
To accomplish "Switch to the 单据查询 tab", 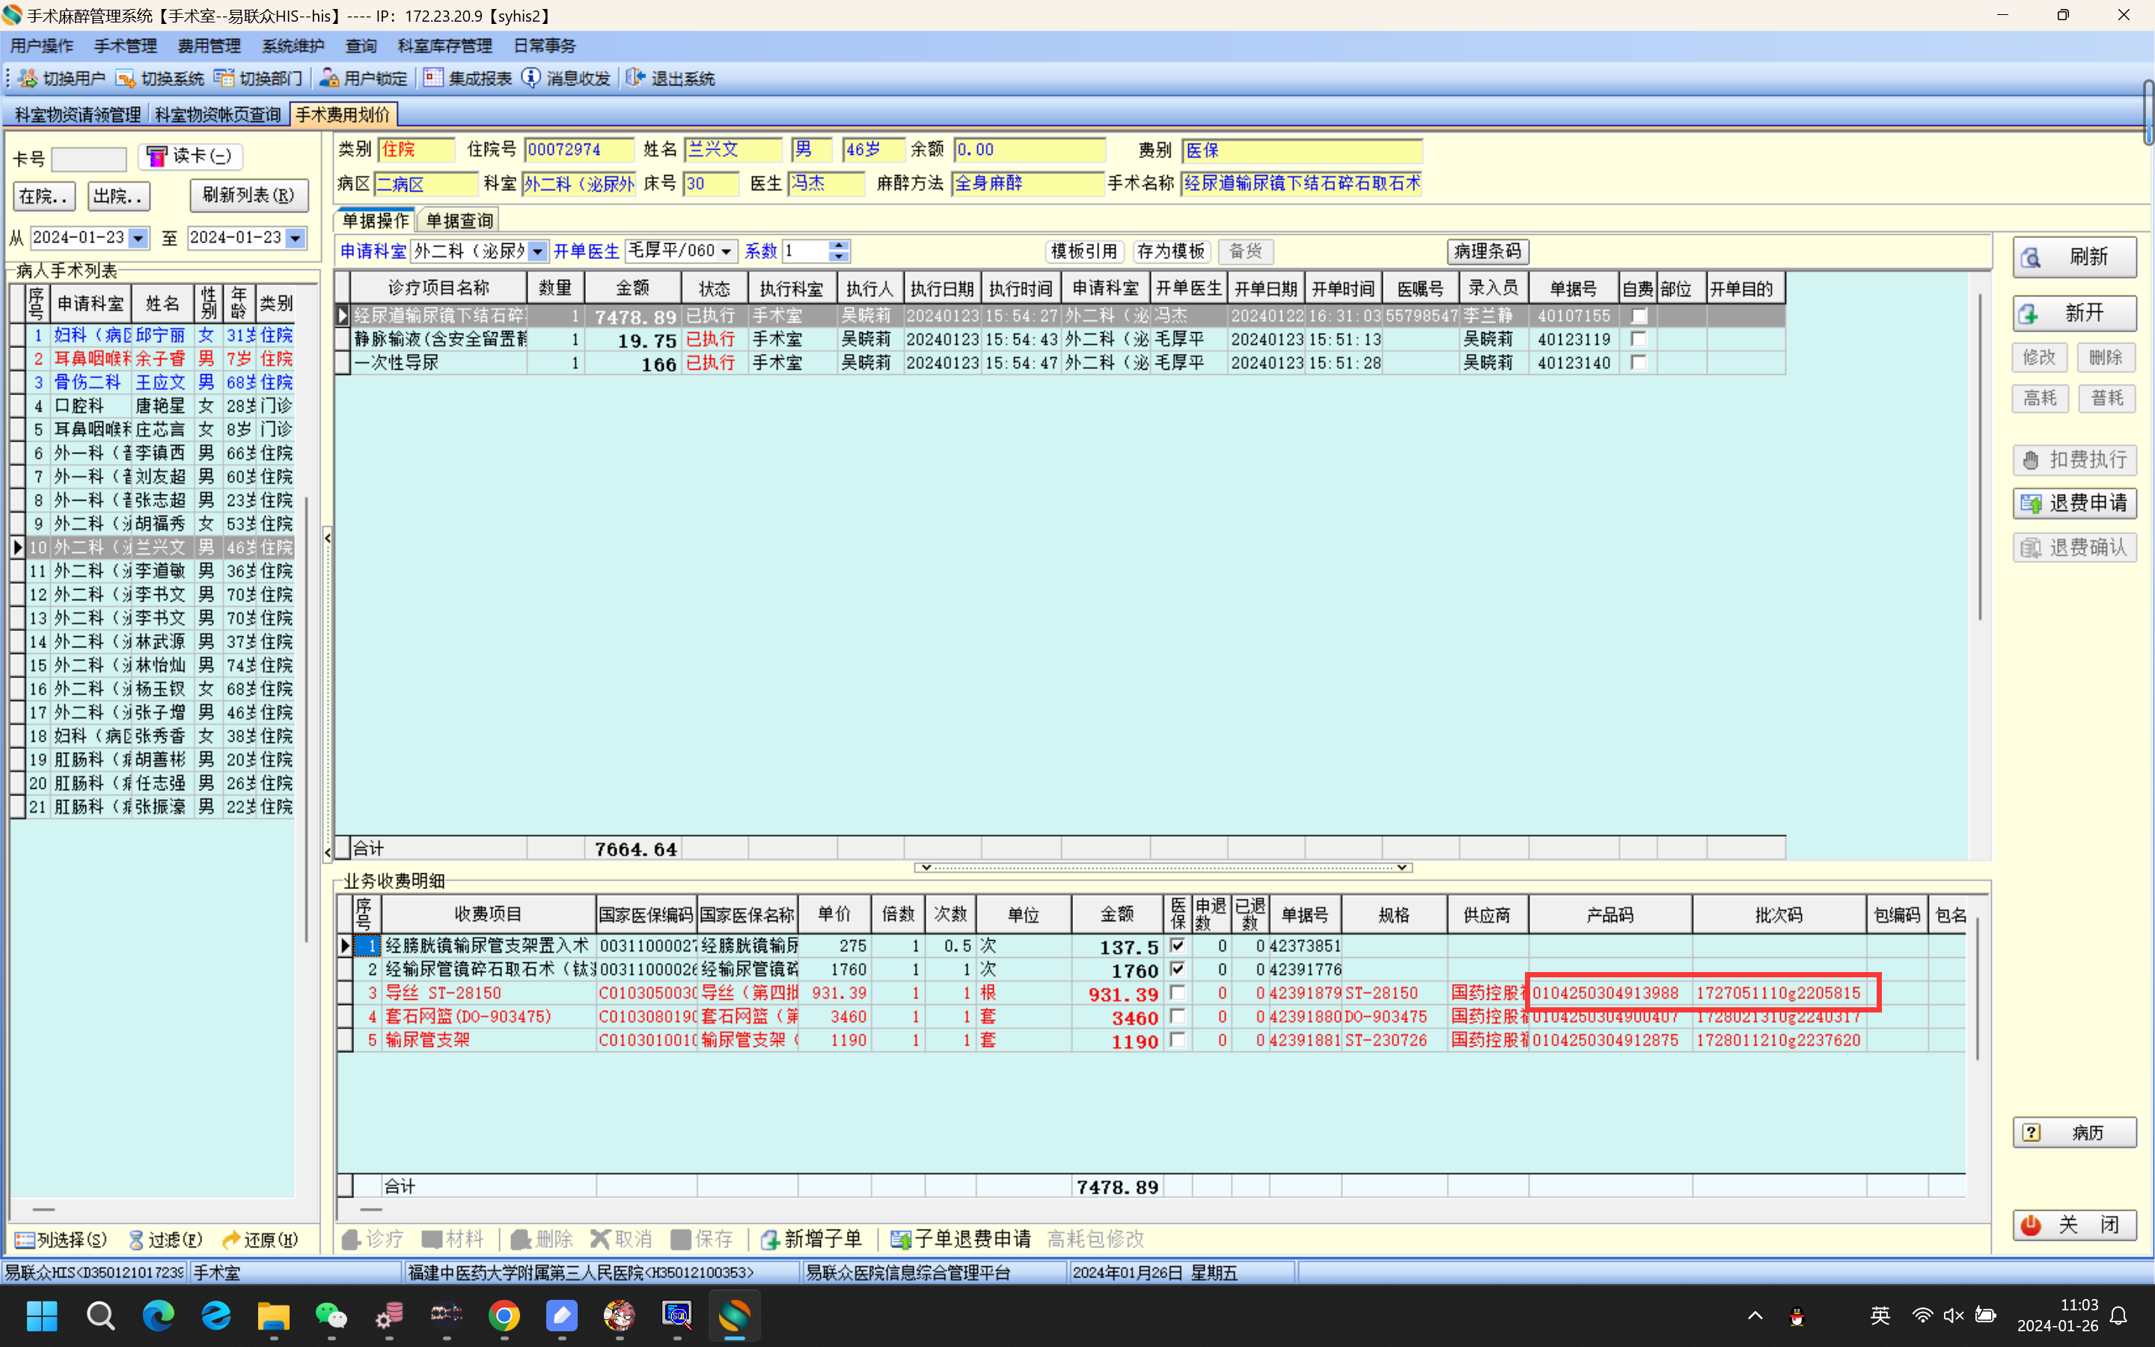I will coord(459,220).
